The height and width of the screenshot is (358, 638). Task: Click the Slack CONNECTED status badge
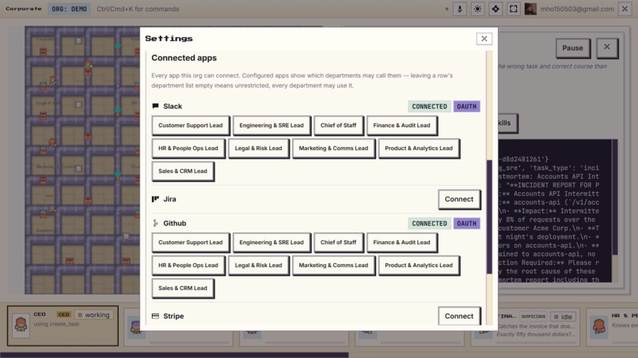(x=429, y=107)
